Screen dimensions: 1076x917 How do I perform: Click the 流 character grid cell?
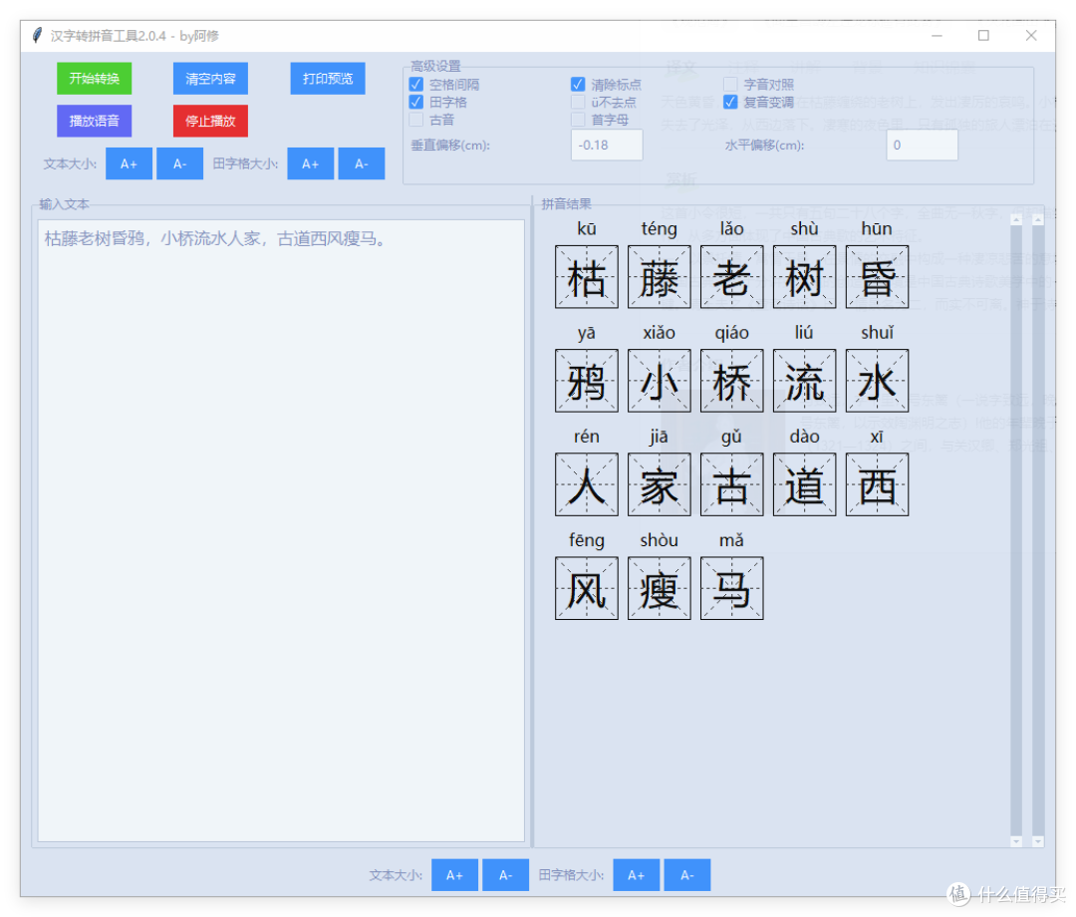(805, 380)
